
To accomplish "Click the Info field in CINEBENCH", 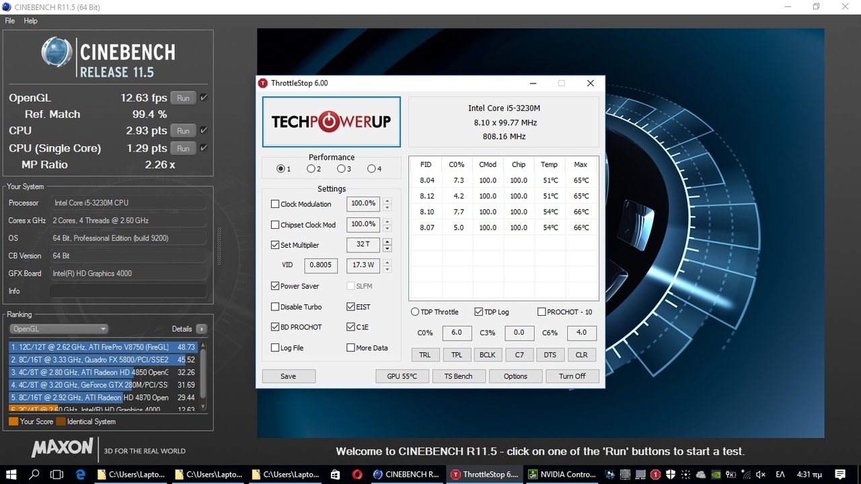I will tap(128, 291).
